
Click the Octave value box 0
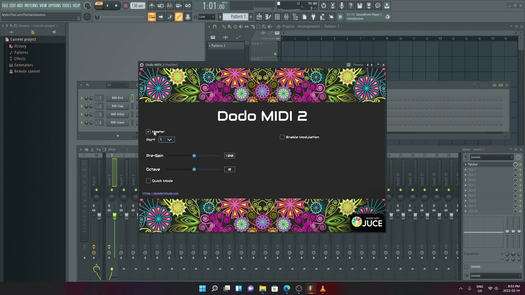pyautogui.click(x=230, y=169)
